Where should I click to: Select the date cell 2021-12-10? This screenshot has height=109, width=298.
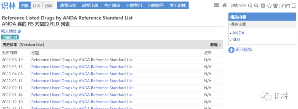pyautogui.click(x=12, y=102)
